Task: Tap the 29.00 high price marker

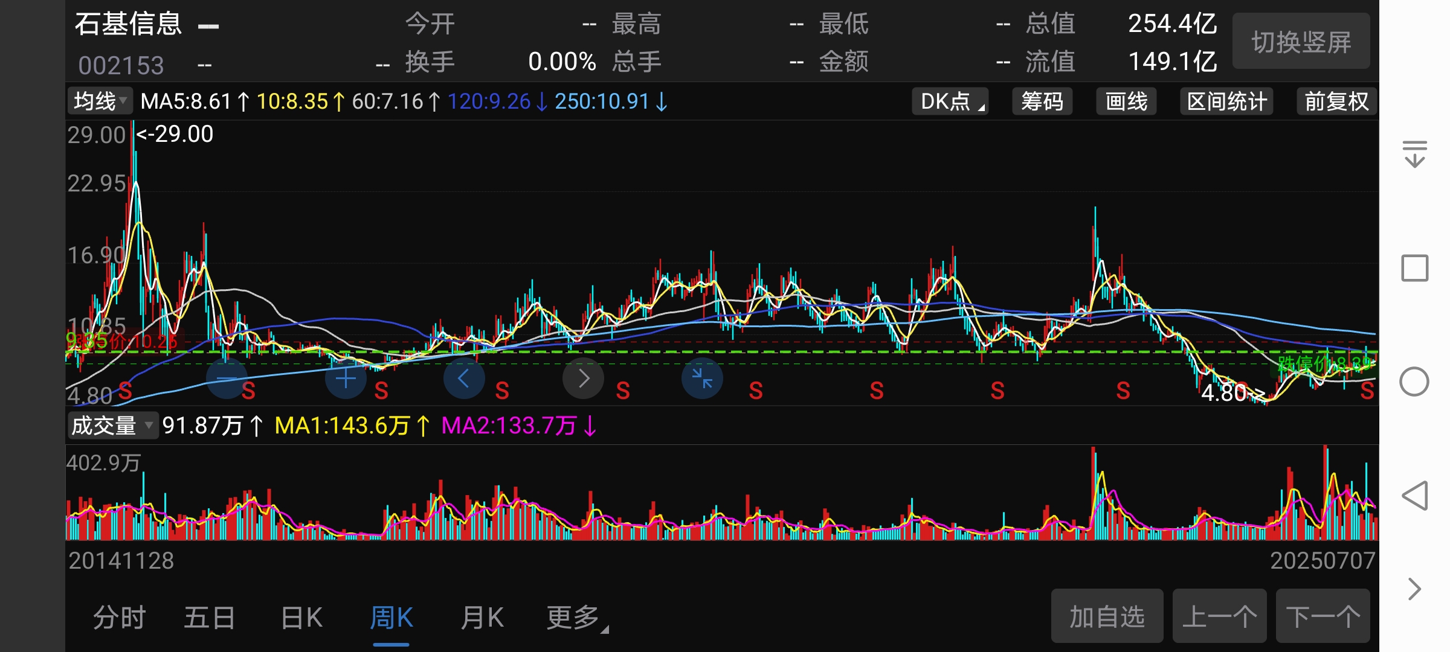Action: (175, 134)
